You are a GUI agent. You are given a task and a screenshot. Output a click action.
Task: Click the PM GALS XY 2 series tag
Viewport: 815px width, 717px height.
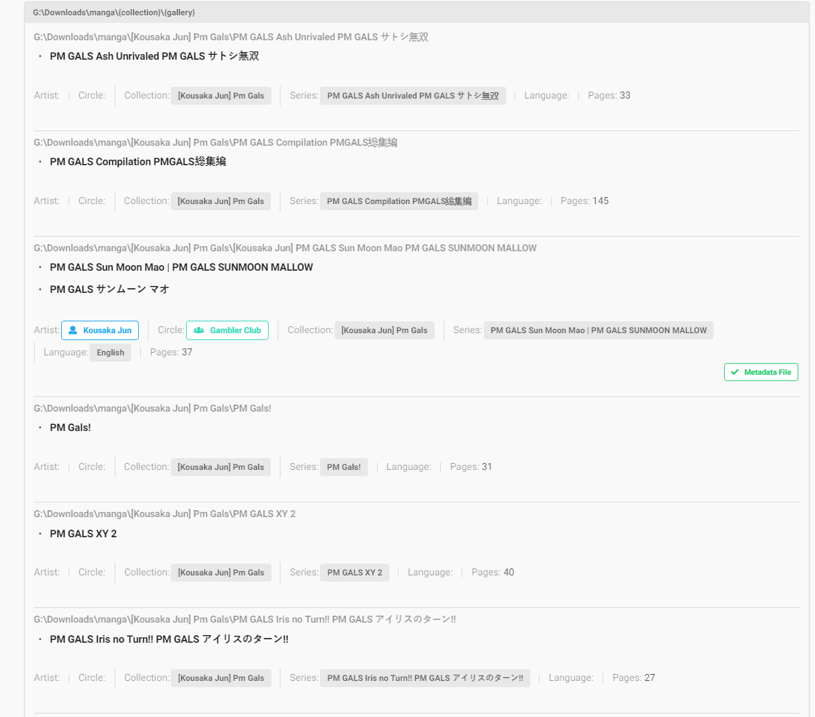click(x=355, y=572)
